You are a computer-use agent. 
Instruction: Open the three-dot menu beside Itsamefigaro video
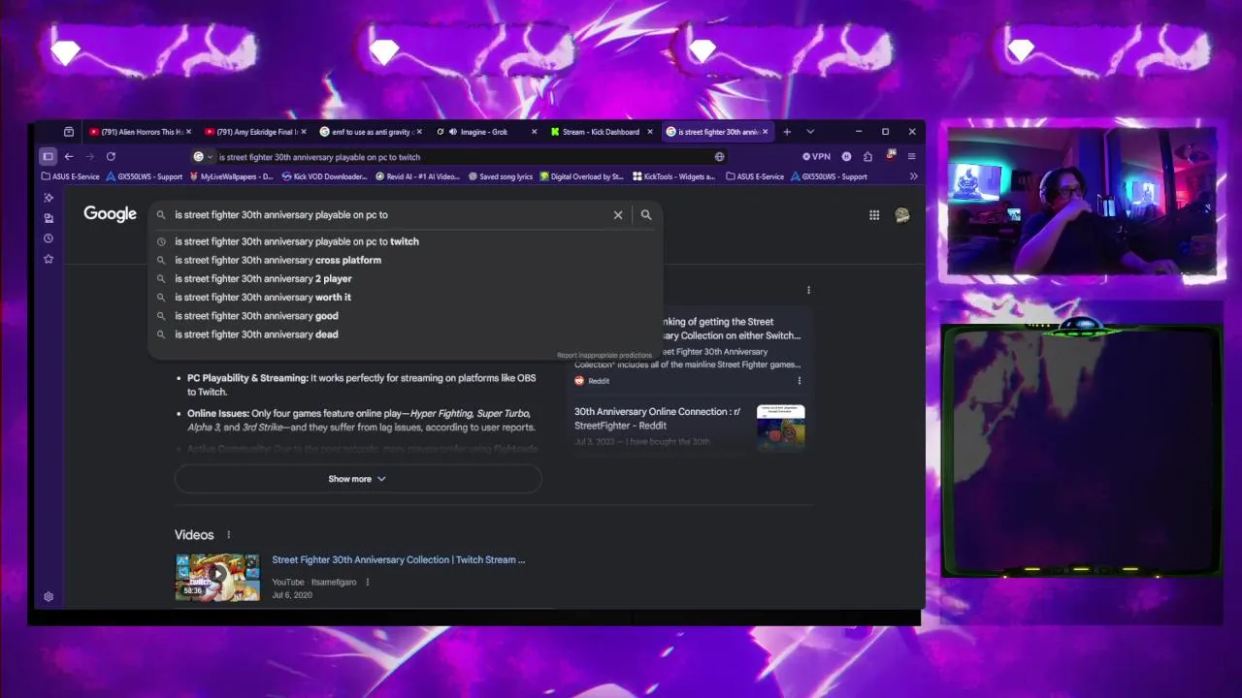(x=367, y=583)
